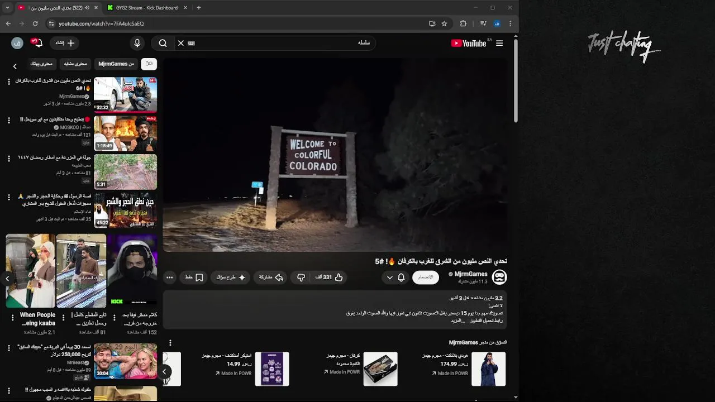
Task: Open the Kick-logo masked streamer short
Action: pos(132,271)
